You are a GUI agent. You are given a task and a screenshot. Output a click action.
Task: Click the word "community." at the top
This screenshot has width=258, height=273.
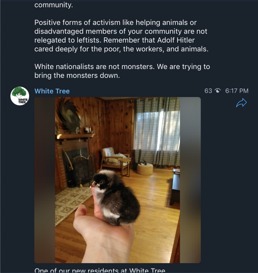pyautogui.click(x=54, y=5)
